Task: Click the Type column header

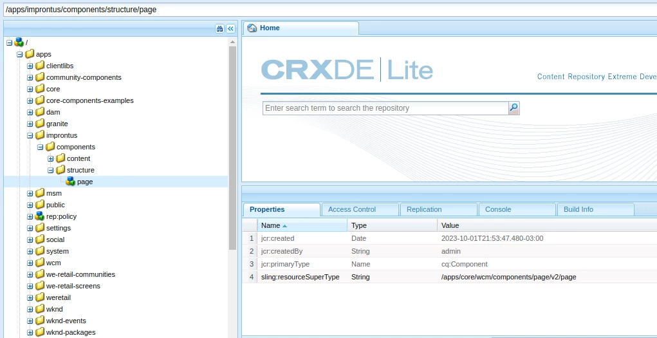Action: pos(392,225)
